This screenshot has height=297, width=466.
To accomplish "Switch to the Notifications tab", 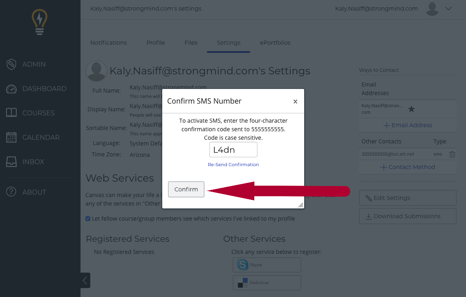I will point(109,43).
